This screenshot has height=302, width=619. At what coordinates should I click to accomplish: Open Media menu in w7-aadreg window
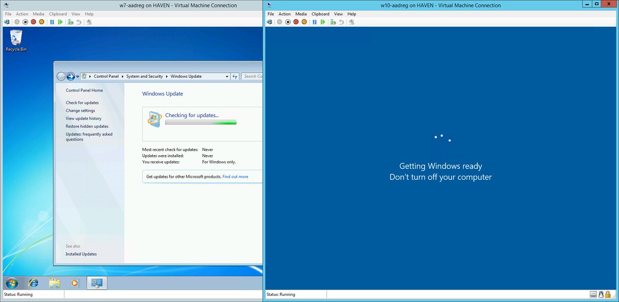point(39,14)
